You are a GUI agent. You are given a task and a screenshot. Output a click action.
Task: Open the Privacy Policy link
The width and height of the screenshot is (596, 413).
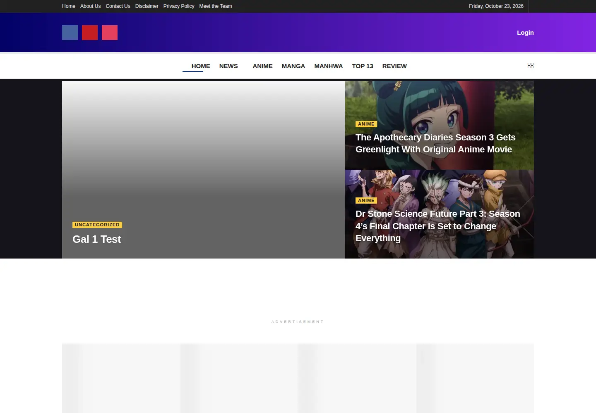(x=179, y=6)
